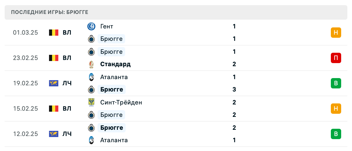Click green win badge for 12.02.25 match
The width and height of the screenshot is (352, 151).
click(336, 134)
